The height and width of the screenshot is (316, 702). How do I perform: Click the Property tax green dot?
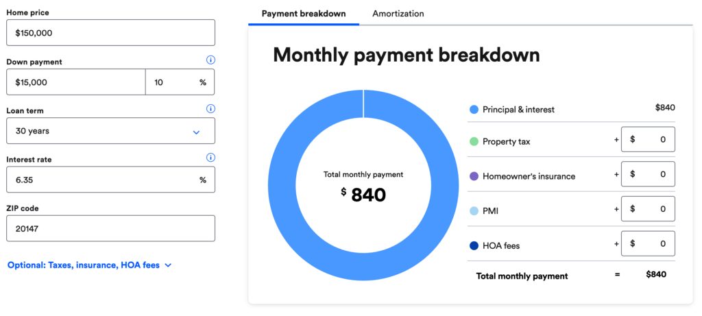pos(474,142)
